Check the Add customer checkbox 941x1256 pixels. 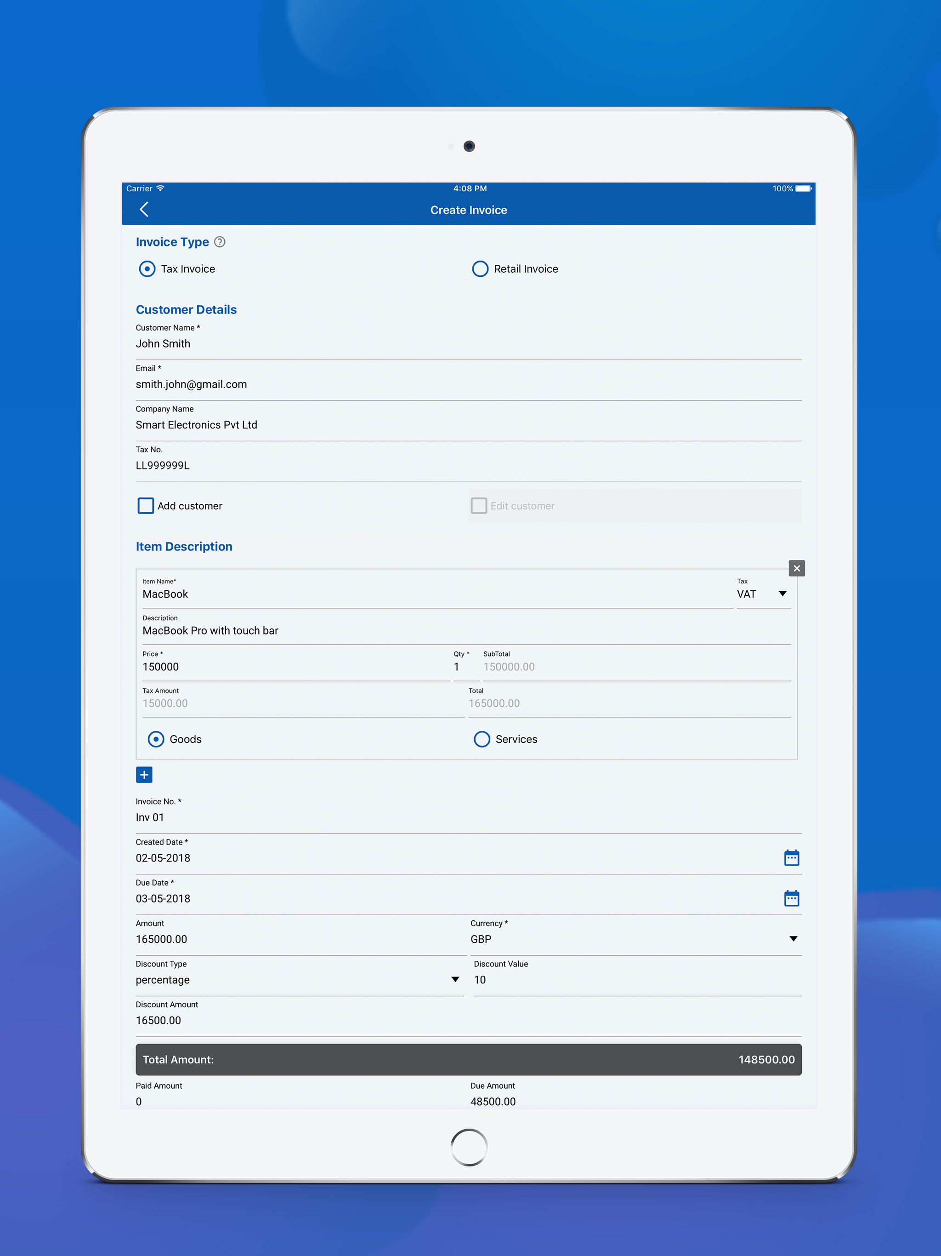point(146,505)
